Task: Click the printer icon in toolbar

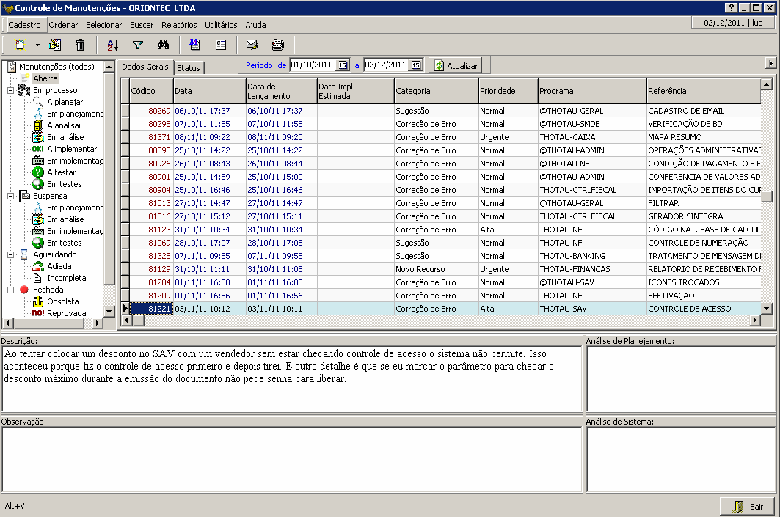Action: (x=277, y=45)
